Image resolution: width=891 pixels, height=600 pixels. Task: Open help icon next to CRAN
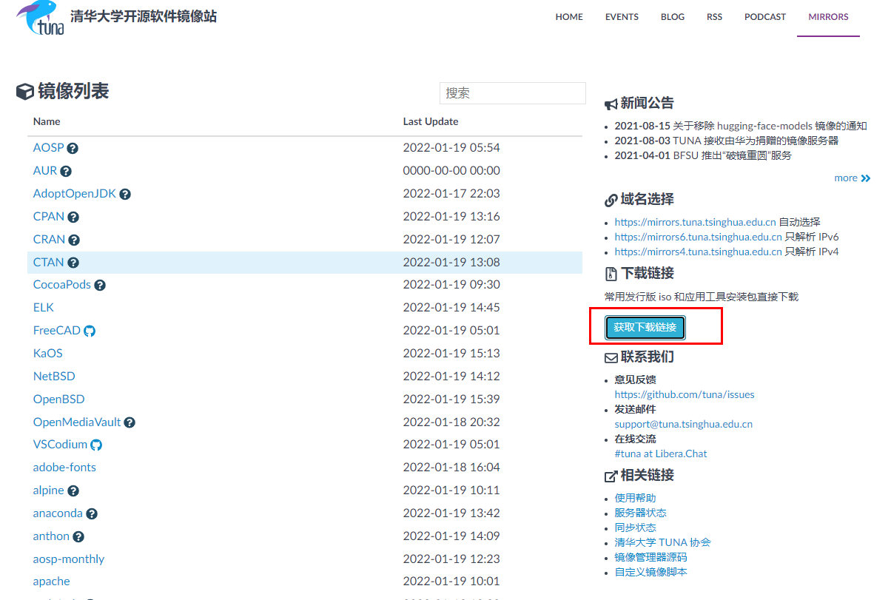[x=74, y=240]
